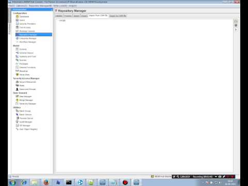Open the command prompt taskbar icon
The width and height of the screenshot is (248, 186).
point(69,182)
